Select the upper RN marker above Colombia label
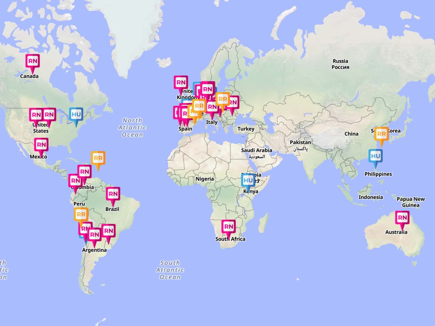 [x=84, y=172]
